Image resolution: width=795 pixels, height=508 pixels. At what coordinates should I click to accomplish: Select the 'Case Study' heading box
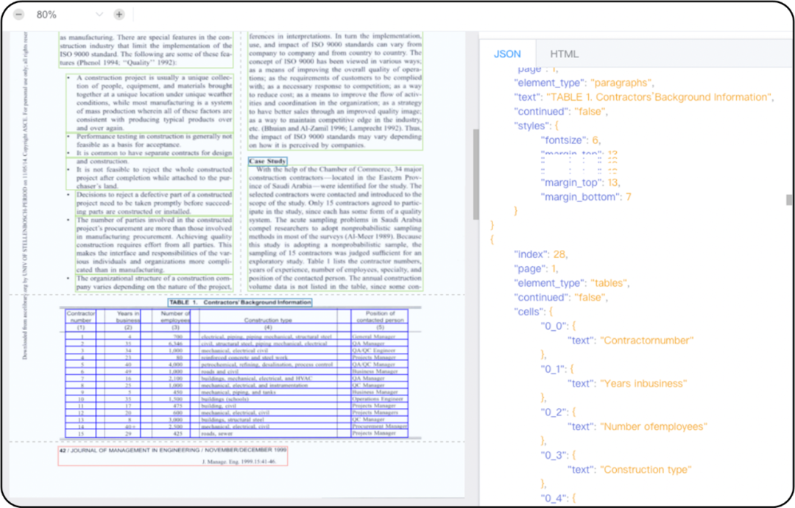point(268,161)
